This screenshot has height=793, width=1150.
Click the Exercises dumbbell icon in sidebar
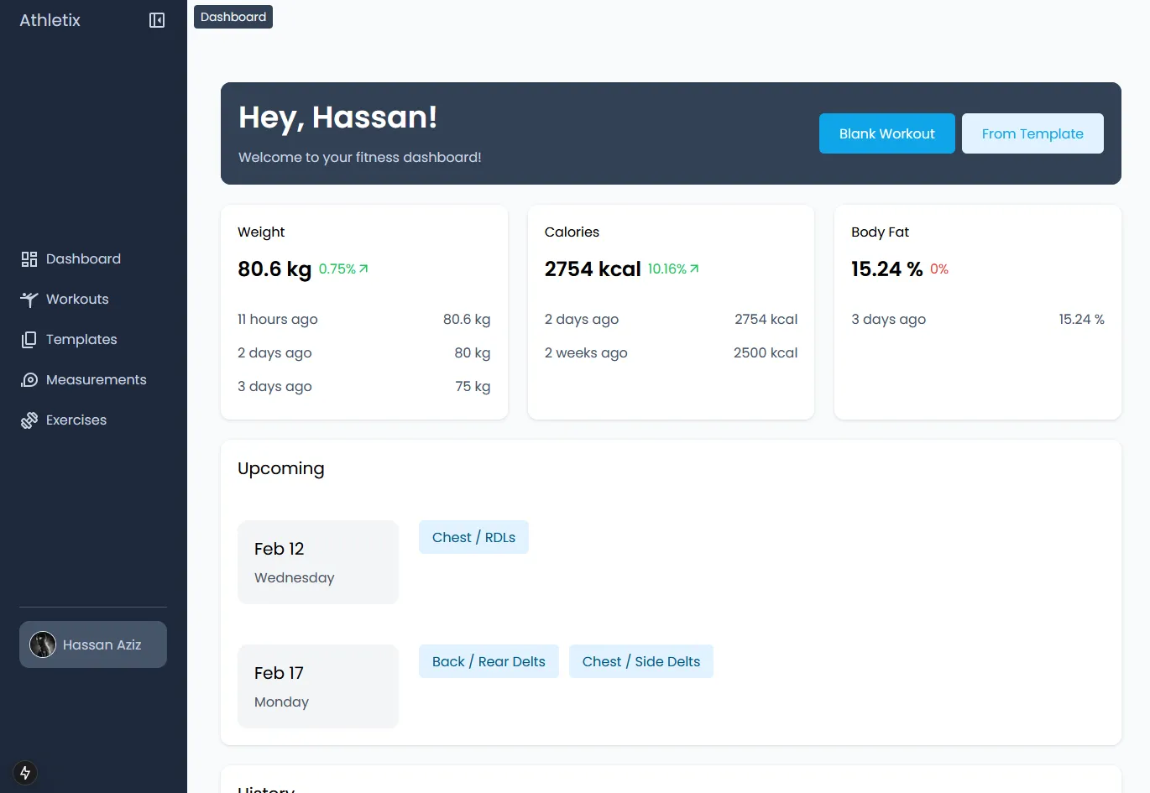29,420
